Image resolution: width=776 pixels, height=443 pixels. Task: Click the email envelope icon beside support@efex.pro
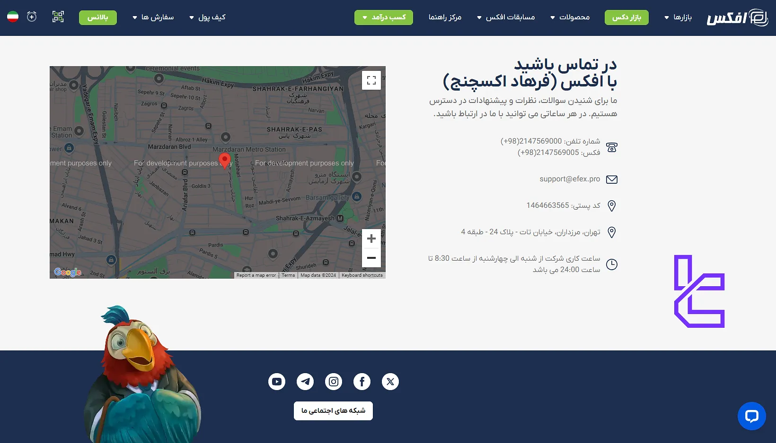coord(612,179)
